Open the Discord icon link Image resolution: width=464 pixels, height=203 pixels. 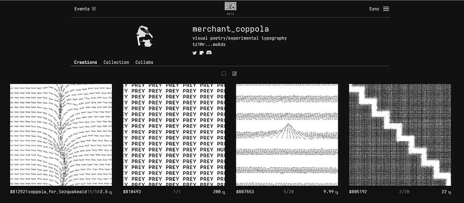point(209,53)
